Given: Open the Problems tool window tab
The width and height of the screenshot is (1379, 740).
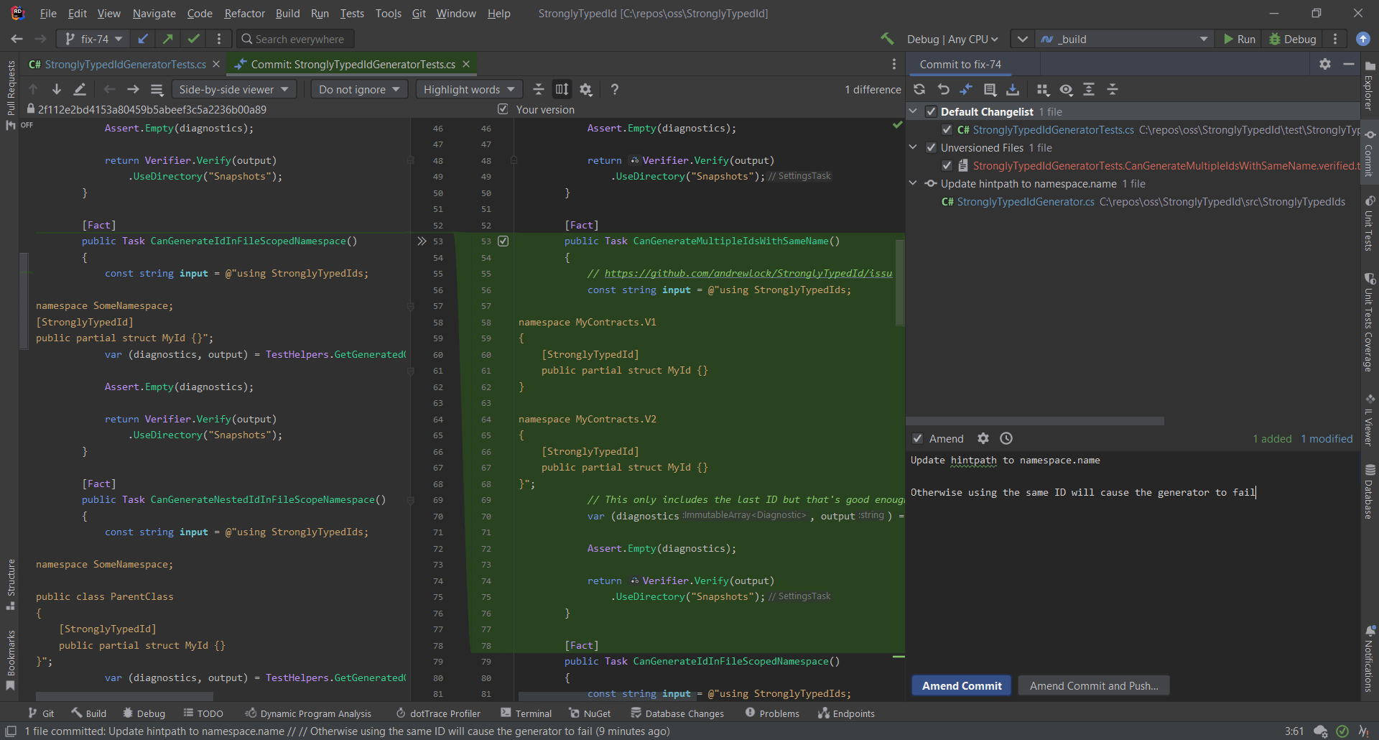Looking at the screenshot, I should pos(772,713).
